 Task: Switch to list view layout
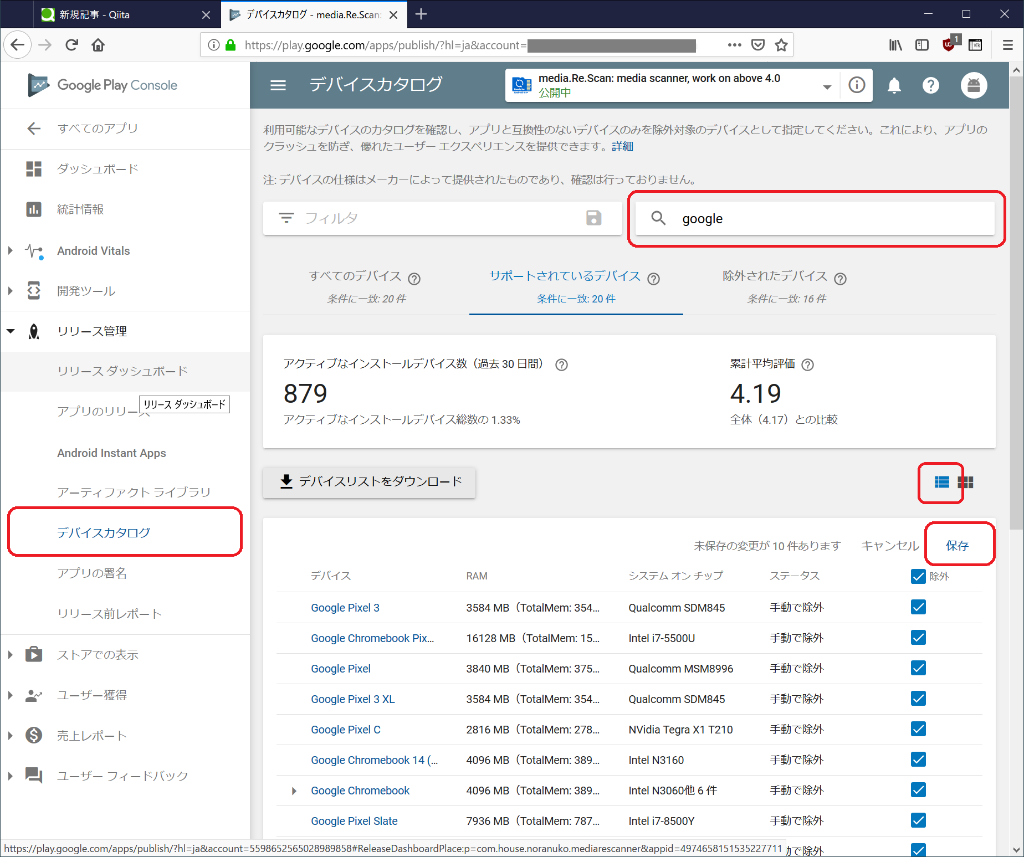(x=941, y=482)
